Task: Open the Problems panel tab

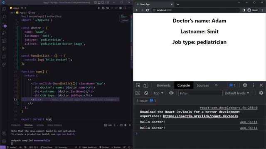Action: [x=16, y=125]
